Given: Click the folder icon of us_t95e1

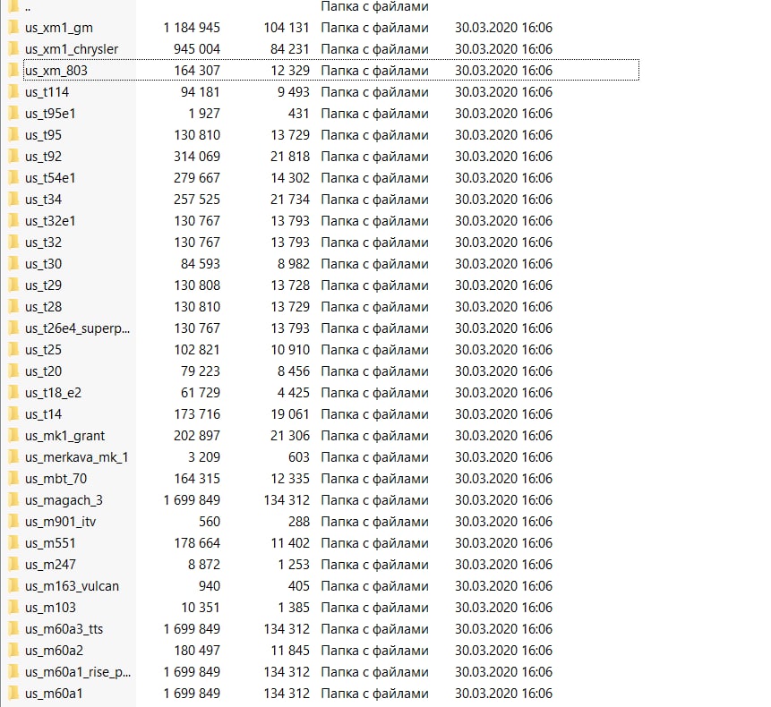Looking at the screenshot, I should coord(13,113).
